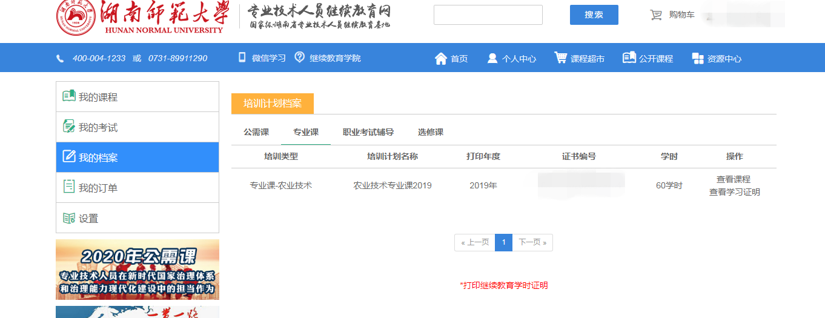The image size is (825, 318).
Task: Click the shopping cart icon
Action: pos(656,15)
